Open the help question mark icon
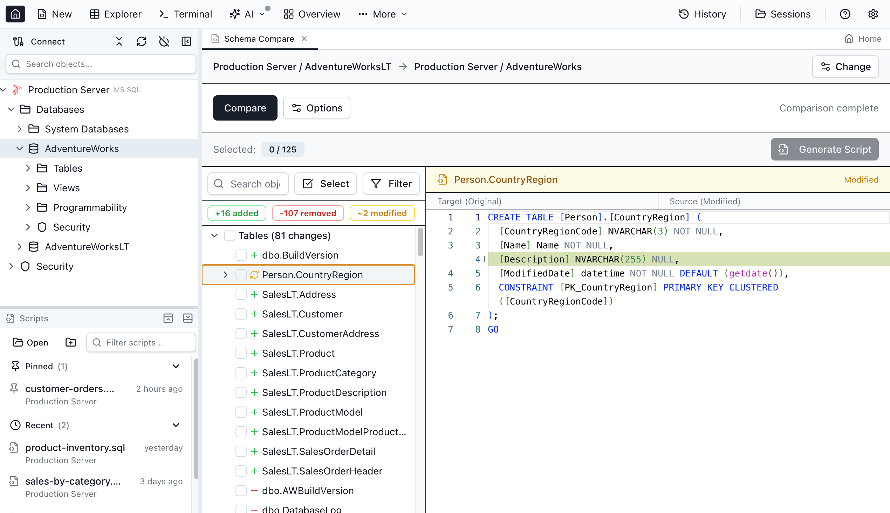 (x=845, y=14)
